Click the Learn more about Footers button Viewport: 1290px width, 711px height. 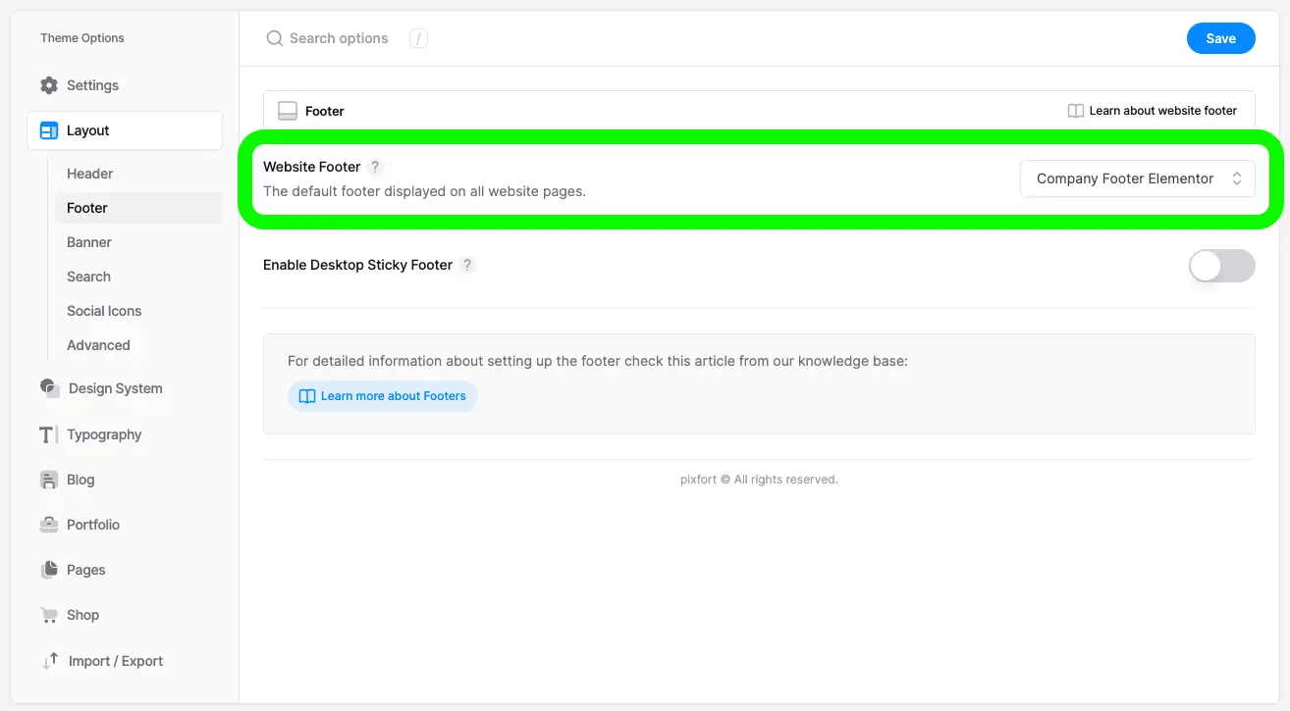pyautogui.click(x=383, y=396)
